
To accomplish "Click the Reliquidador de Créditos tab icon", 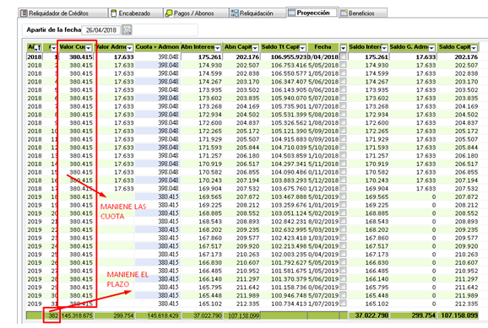I will tap(24, 13).
